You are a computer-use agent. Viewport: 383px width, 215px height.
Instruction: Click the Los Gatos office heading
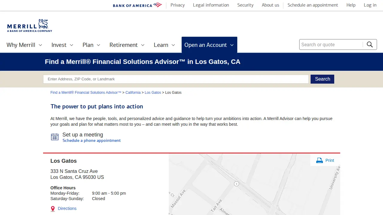point(63,161)
